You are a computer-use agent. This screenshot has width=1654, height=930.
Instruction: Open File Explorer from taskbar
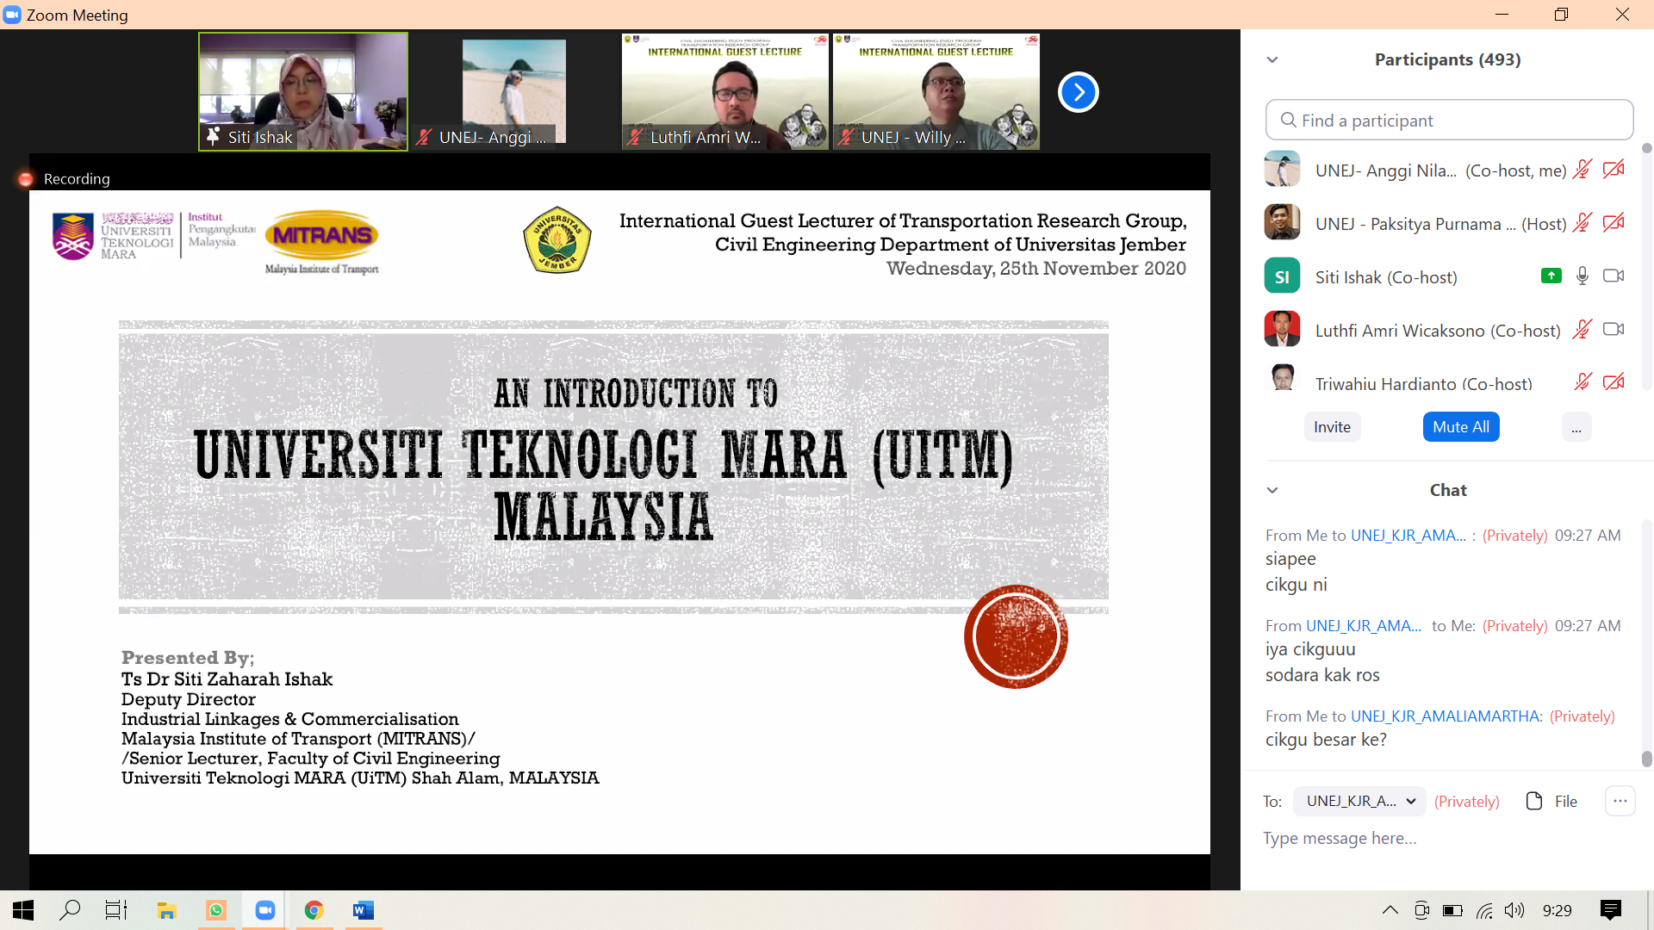click(166, 910)
